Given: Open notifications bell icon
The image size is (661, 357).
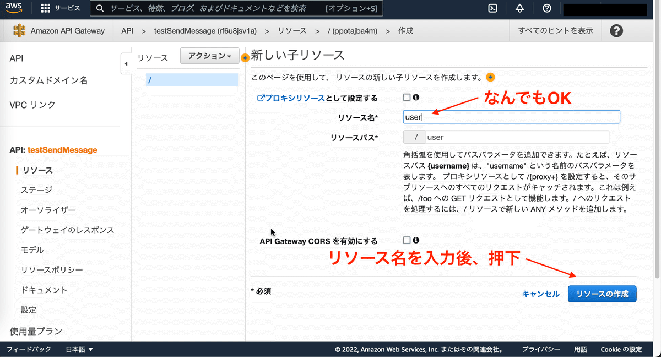Looking at the screenshot, I should click(520, 8).
